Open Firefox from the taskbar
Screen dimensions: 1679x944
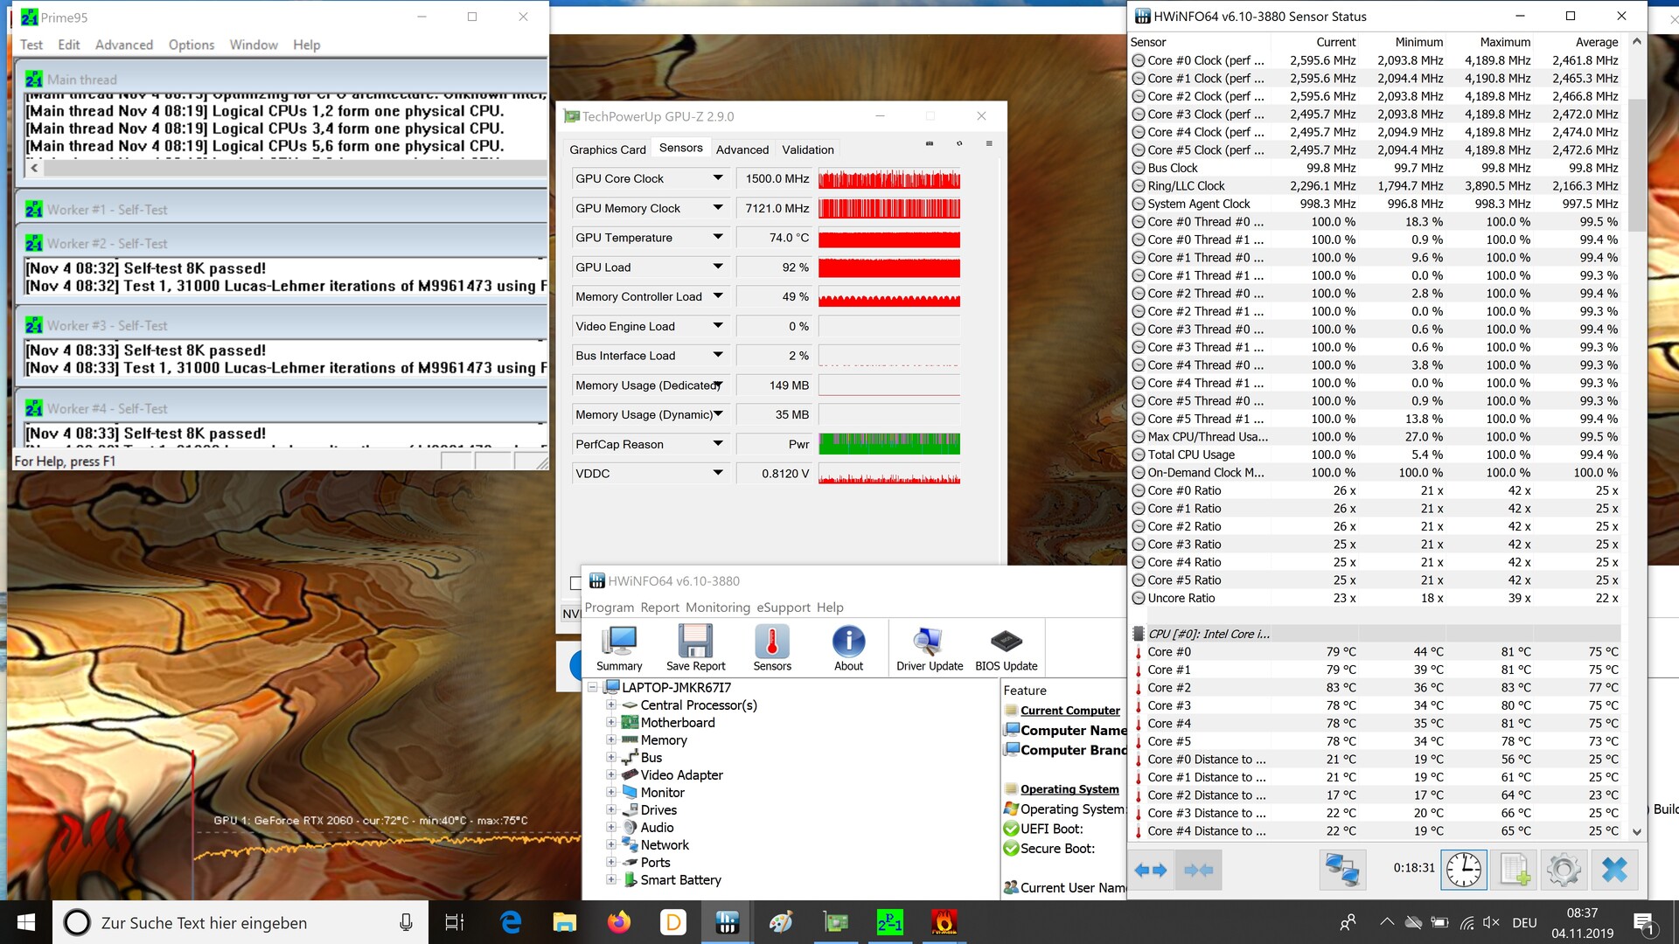click(619, 922)
